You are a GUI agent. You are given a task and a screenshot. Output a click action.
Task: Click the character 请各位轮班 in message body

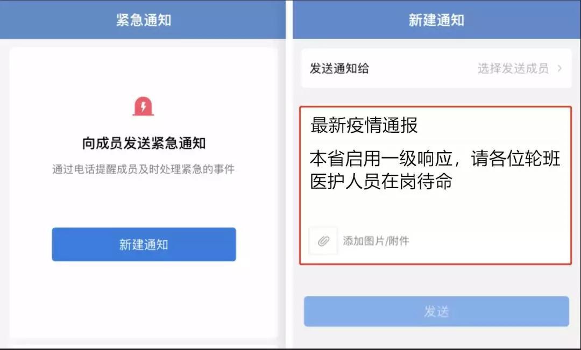pos(515,159)
